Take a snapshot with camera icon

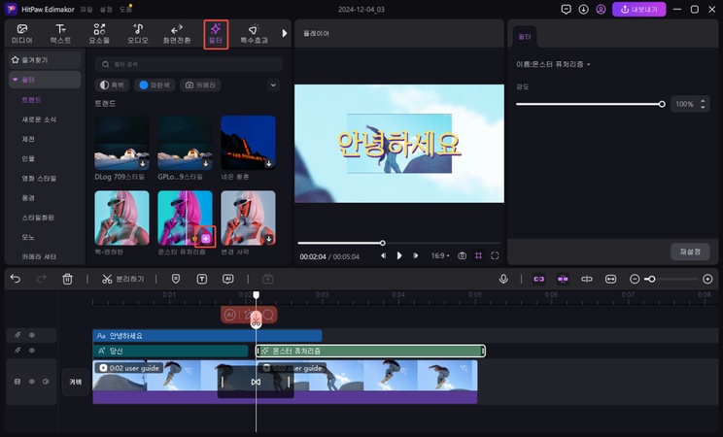tap(462, 255)
